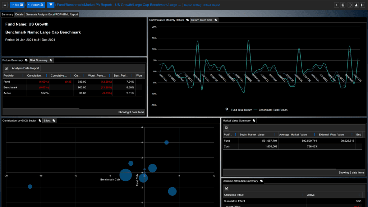This screenshot has height=207, width=368.
Task: Open the user profile icon
Action: tap(356, 5)
